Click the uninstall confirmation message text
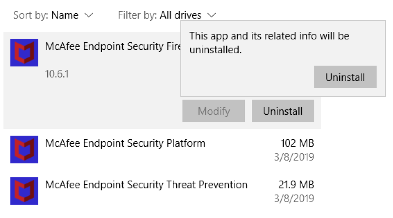This screenshot has height=218, width=393. tap(269, 43)
